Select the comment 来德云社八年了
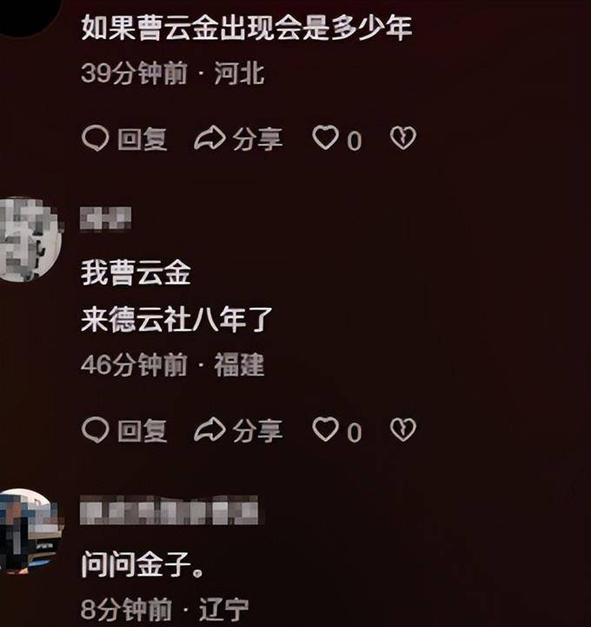 (x=176, y=319)
